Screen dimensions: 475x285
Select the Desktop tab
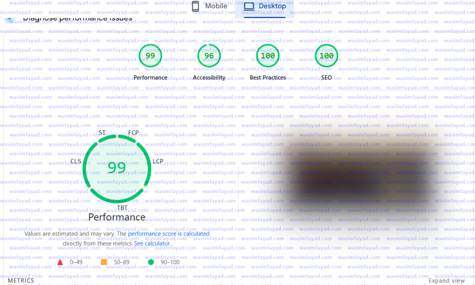click(264, 6)
